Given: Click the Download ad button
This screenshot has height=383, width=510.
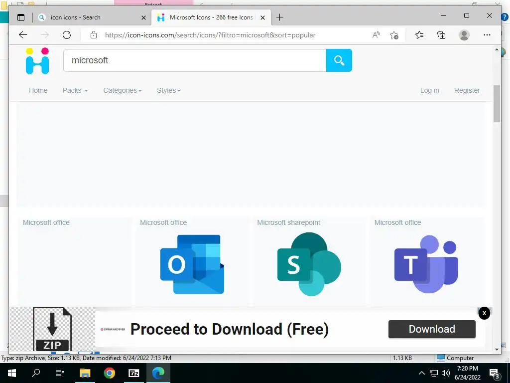Looking at the screenshot, I should 432,329.
